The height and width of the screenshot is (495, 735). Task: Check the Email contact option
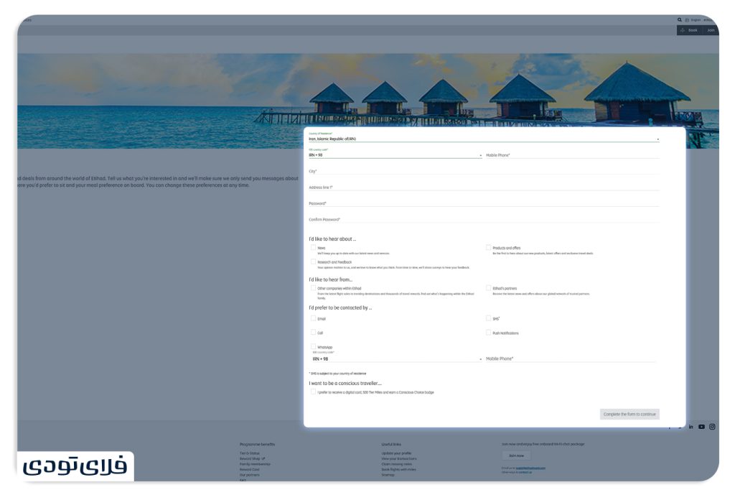(313, 318)
